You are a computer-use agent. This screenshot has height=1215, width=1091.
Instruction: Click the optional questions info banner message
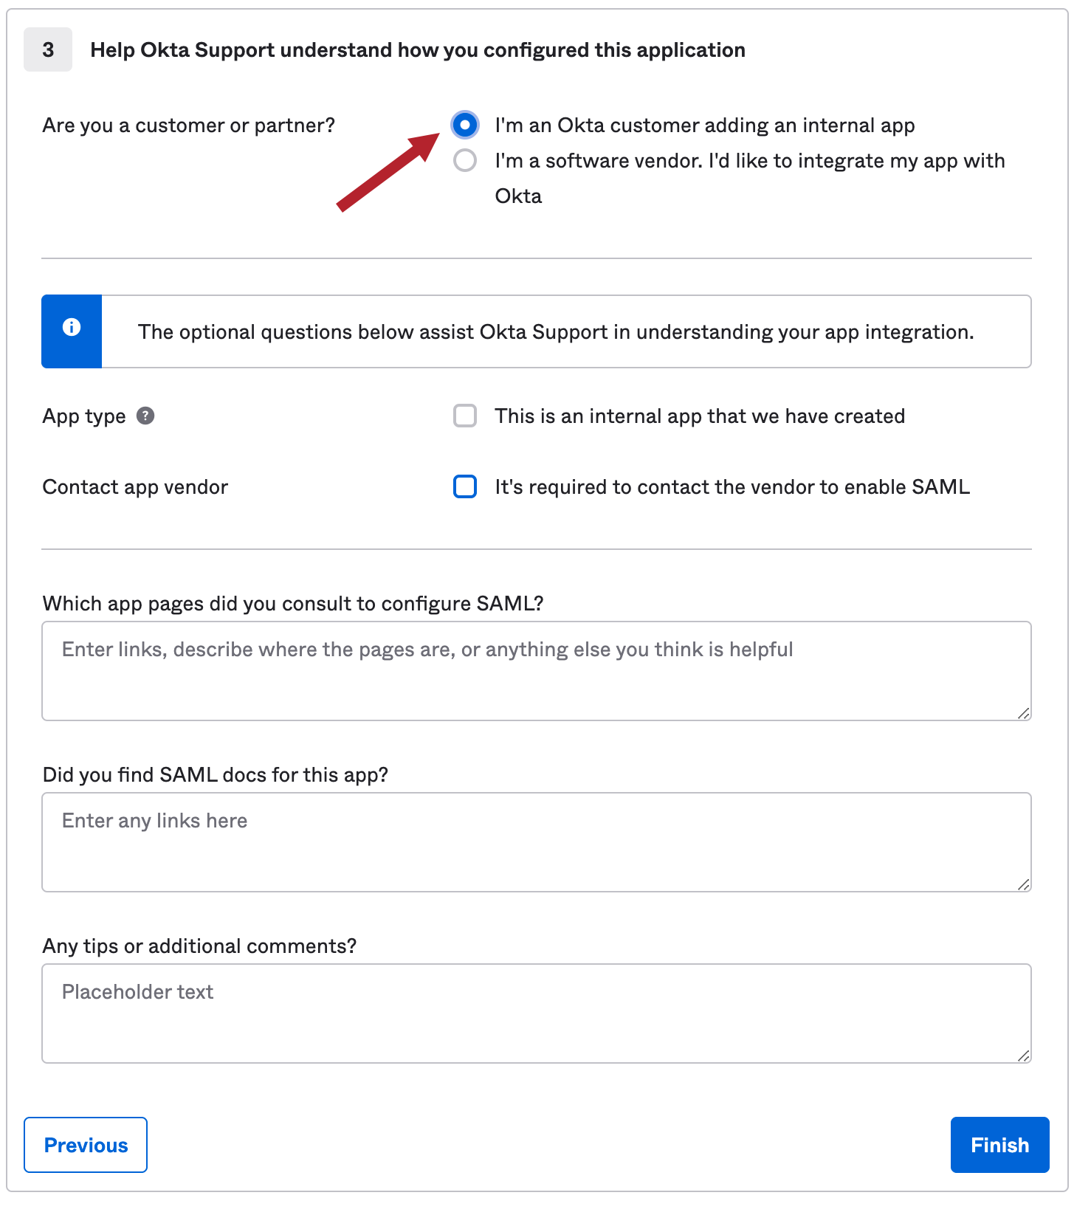[x=556, y=332]
